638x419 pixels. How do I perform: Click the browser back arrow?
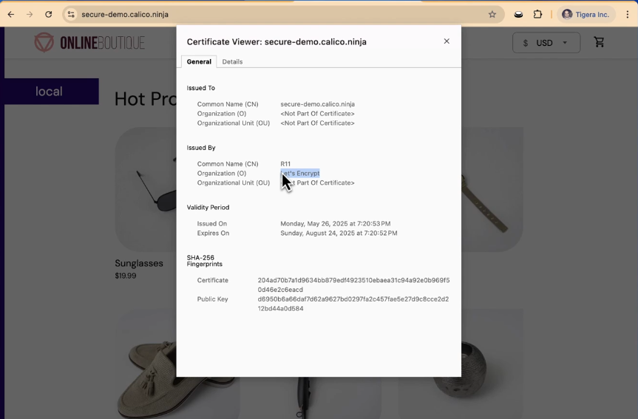[10, 14]
